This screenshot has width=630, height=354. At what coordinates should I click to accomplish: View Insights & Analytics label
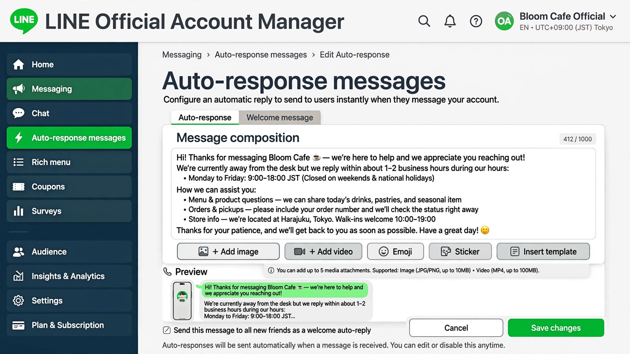68,276
